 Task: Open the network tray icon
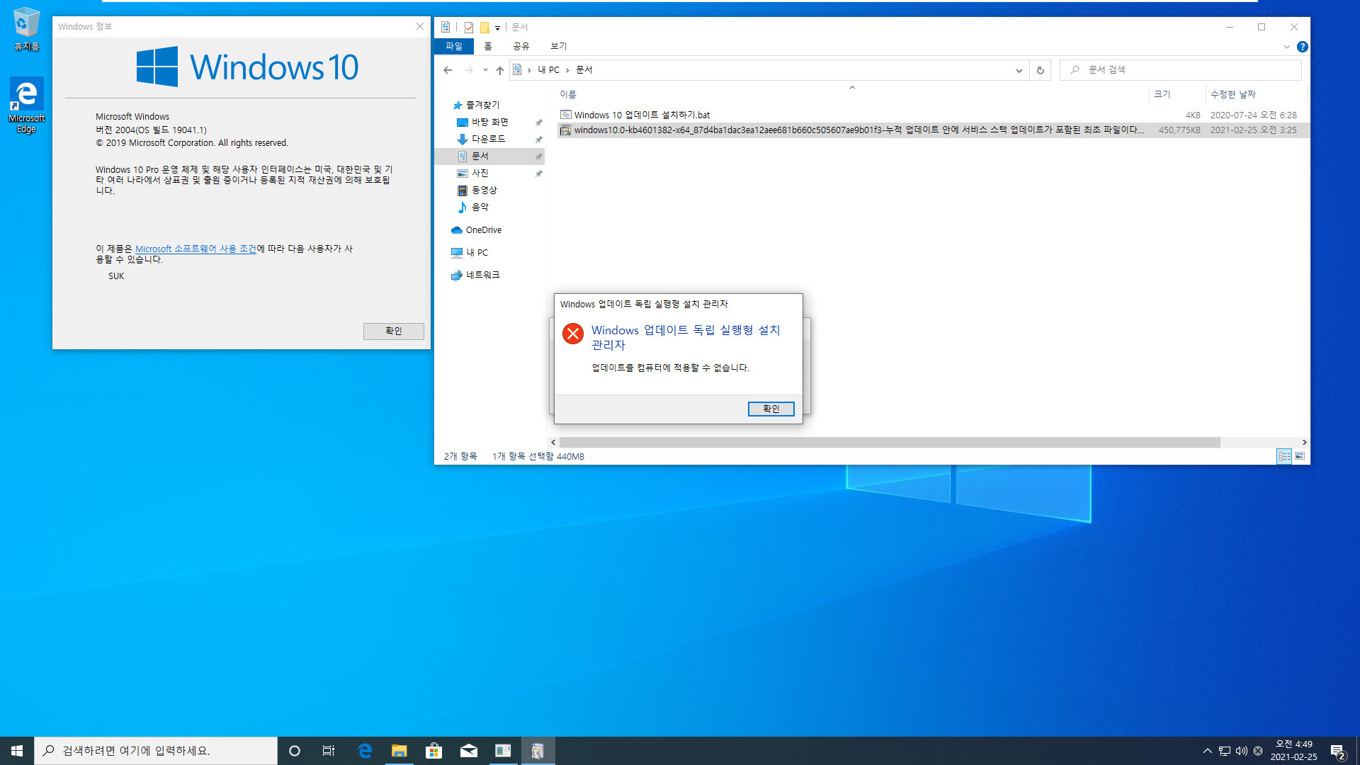click(1225, 751)
